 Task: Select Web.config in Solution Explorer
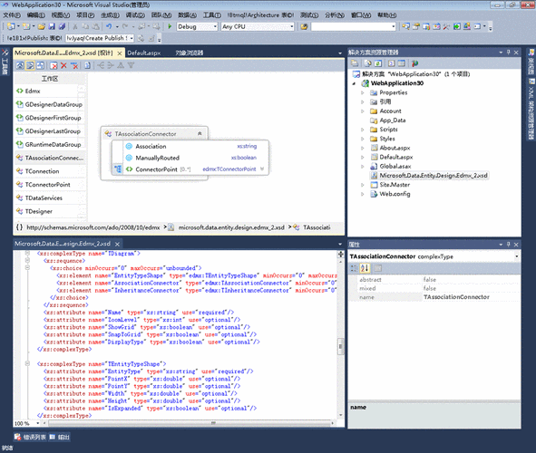pyautogui.click(x=395, y=194)
